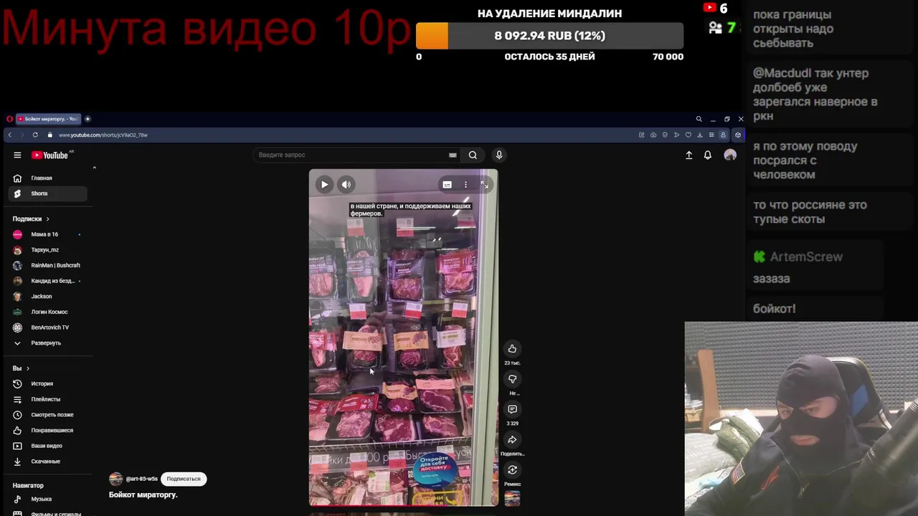
Task: Click the upload/create icon in YouTube header
Action: pyautogui.click(x=688, y=155)
